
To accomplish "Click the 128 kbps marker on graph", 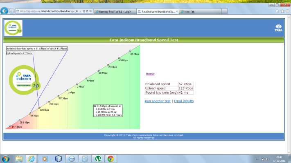I will click(39, 108).
